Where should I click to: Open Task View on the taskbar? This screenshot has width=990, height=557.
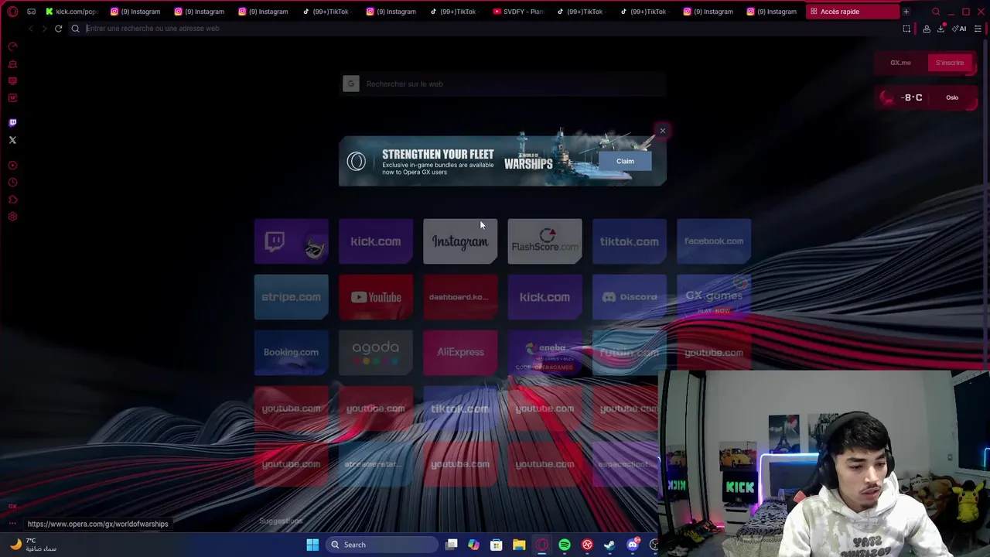click(452, 545)
